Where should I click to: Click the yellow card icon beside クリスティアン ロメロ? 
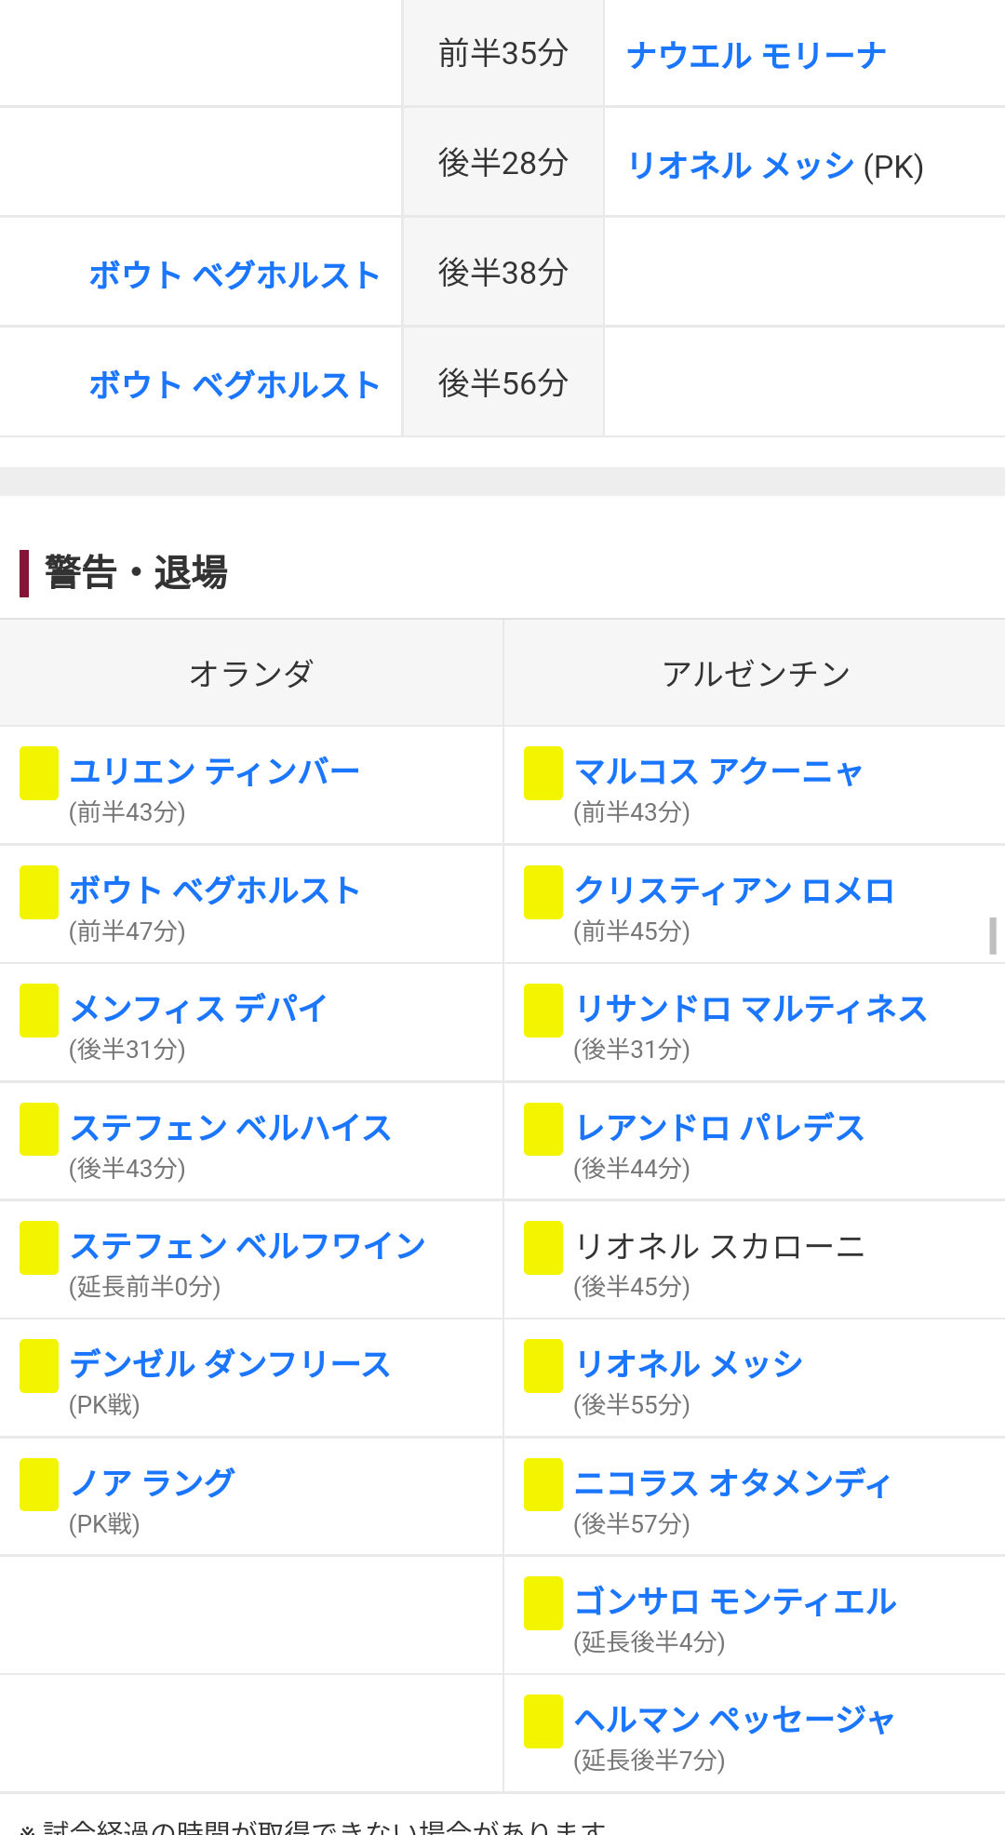543,891
